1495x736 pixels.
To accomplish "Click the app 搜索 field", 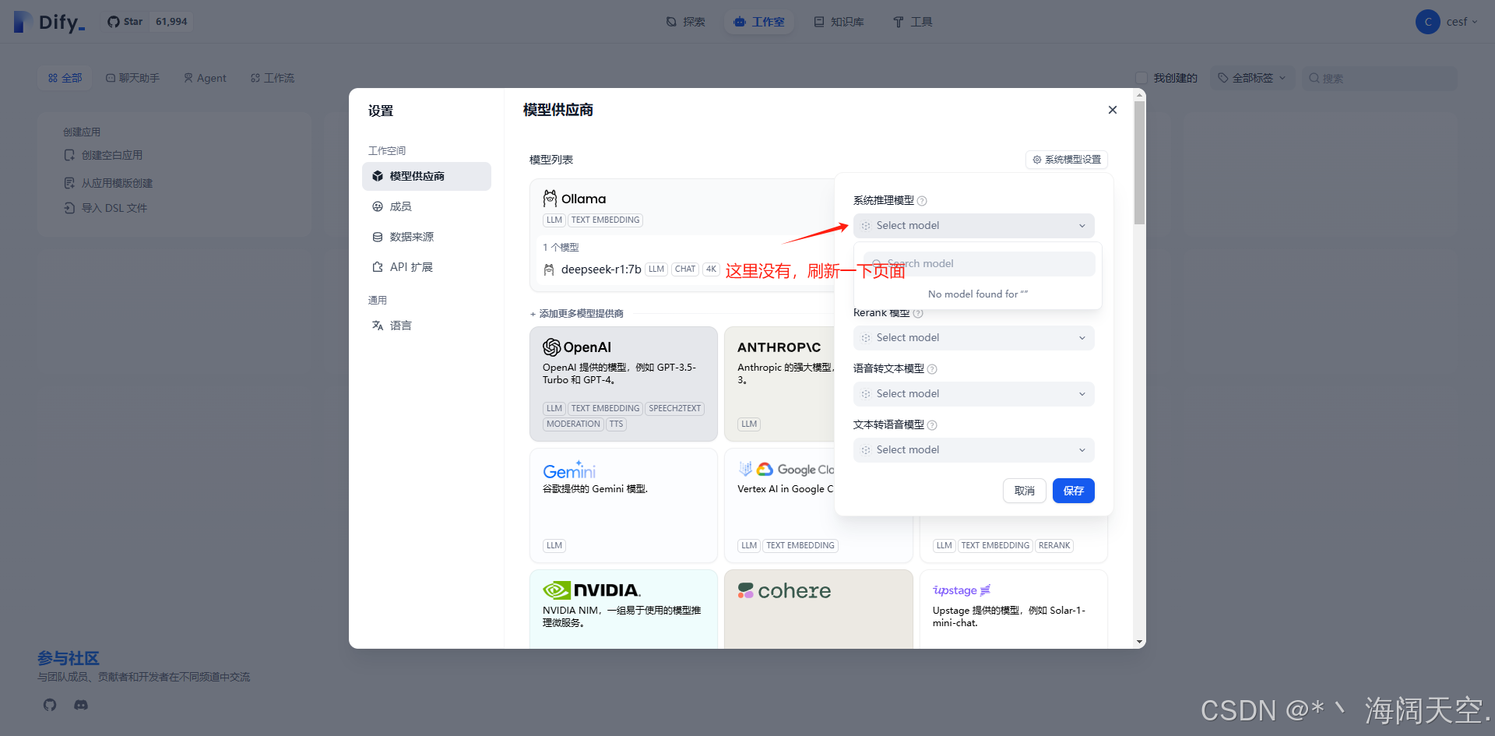I will (1380, 78).
